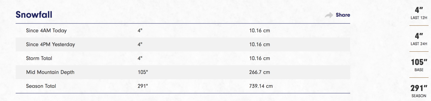Viewport: 431px width, 101px height.
Task: Click the LAST 12H sidebar stat
Action: click(419, 13)
